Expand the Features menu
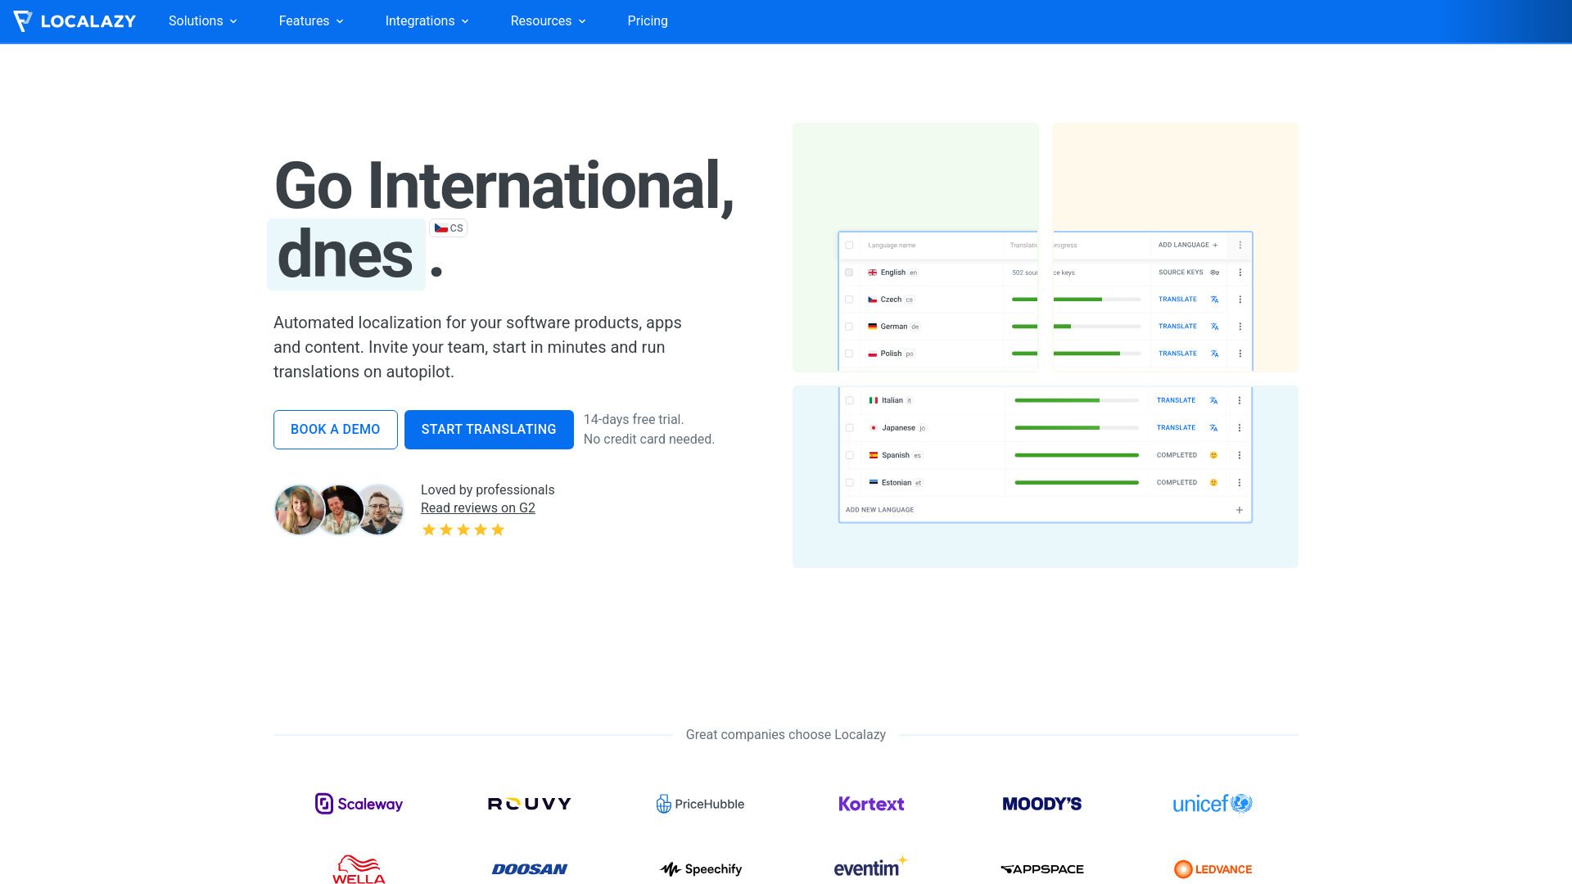This screenshot has width=1572, height=884. tap(311, 21)
